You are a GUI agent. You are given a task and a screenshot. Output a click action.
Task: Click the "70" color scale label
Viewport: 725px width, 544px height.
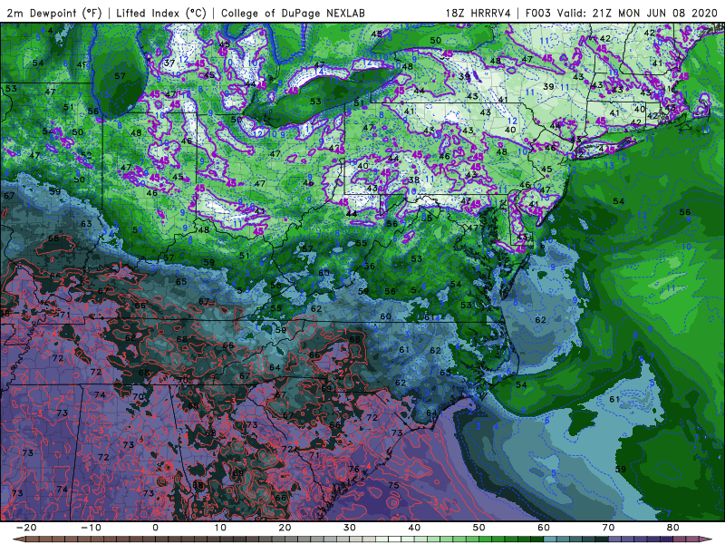click(x=608, y=528)
